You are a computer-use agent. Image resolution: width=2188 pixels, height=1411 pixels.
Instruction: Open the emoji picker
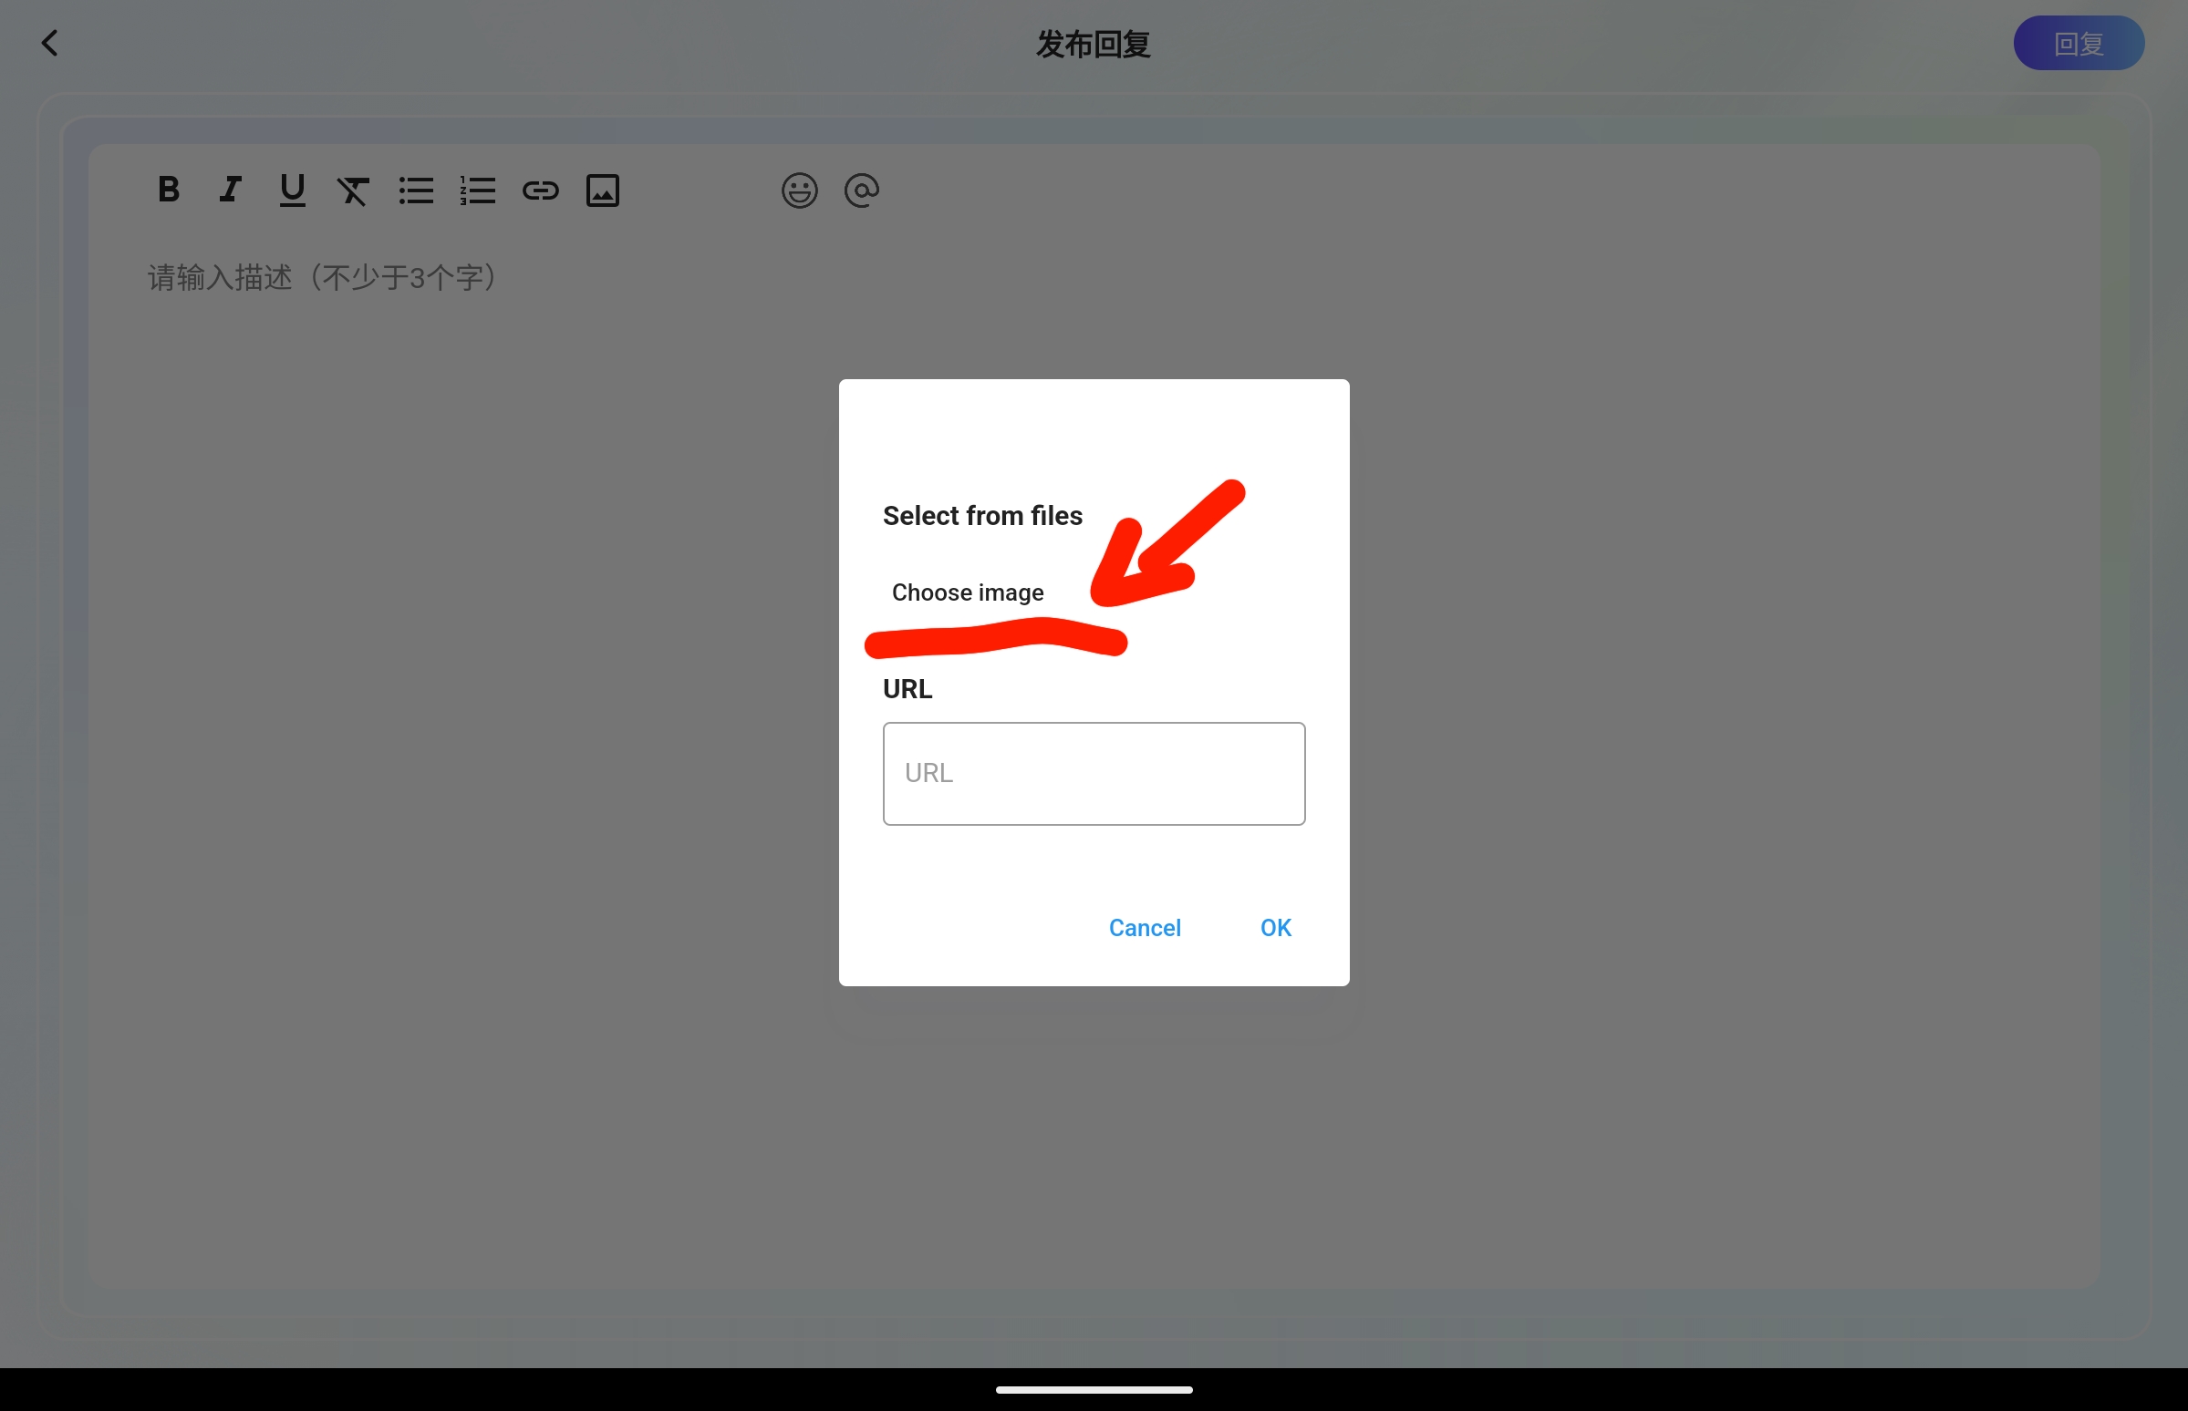click(799, 191)
